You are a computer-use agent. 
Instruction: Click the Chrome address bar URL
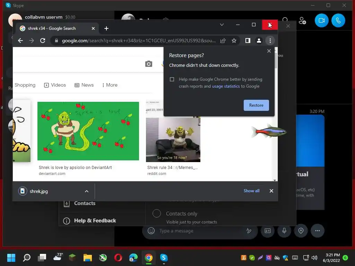[139, 41]
